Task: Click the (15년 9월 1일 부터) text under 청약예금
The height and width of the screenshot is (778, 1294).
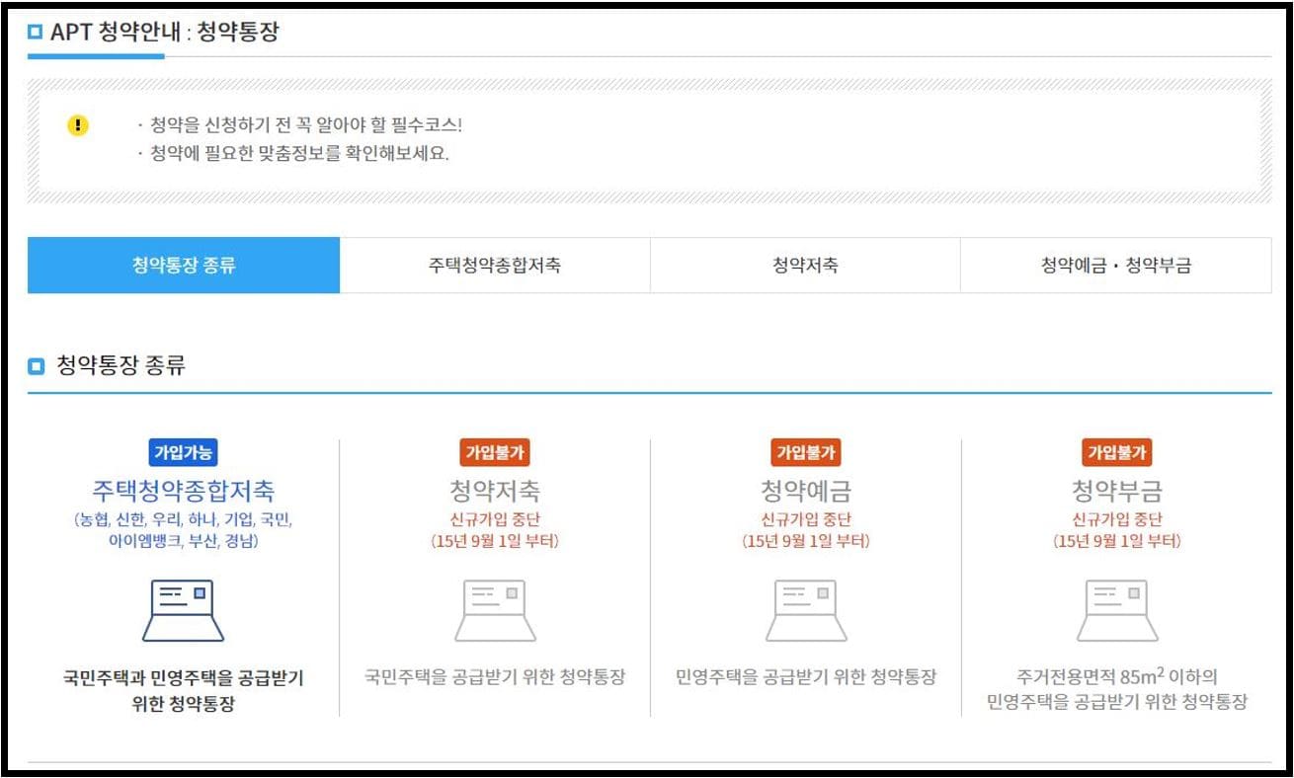Action: [806, 541]
